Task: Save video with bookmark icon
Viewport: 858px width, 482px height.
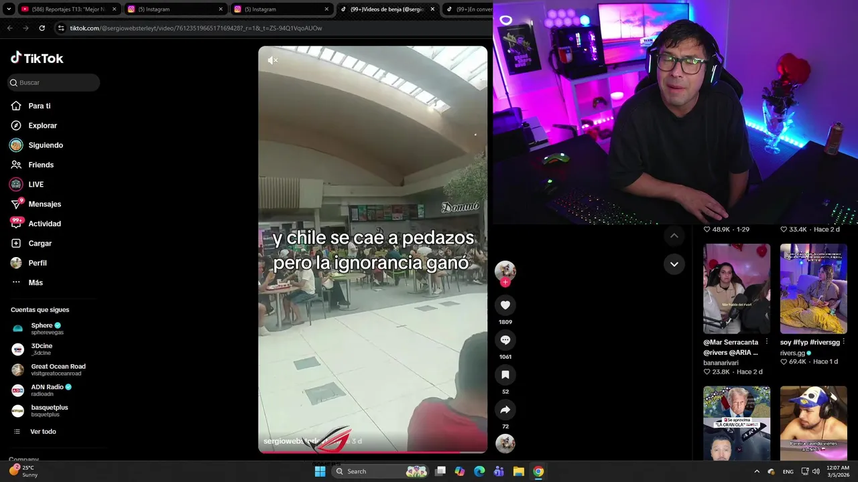Action: [x=505, y=375]
